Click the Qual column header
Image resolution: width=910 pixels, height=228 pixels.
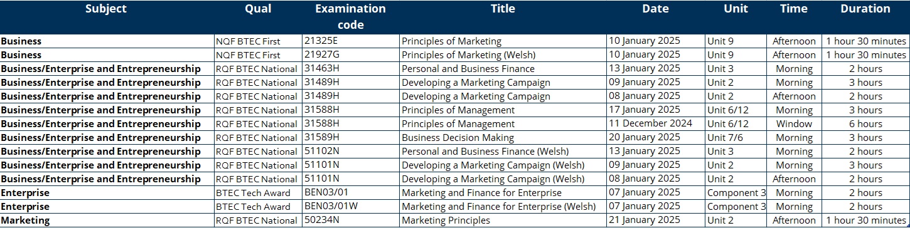258,9
